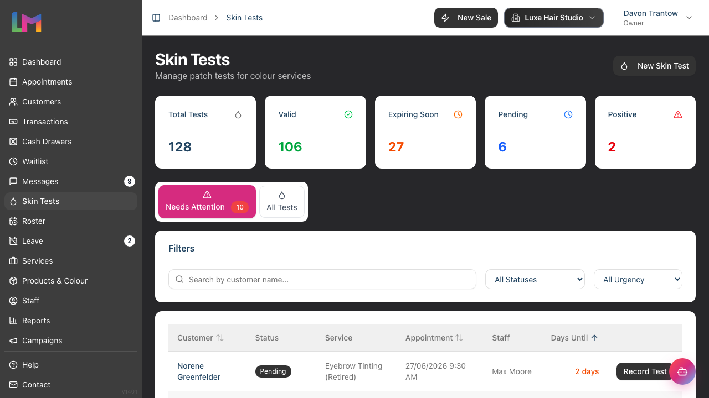Viewport: 709px width, 398px height.
Task: Expand the Davon Trantow user menu chevron
Action: [689, 18]
